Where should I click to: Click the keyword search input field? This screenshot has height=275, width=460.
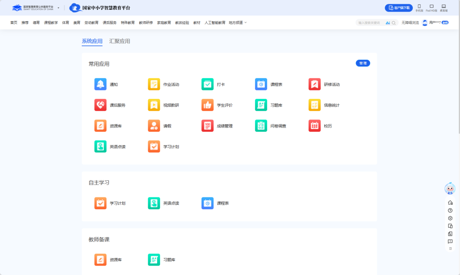tap(370, 23)
